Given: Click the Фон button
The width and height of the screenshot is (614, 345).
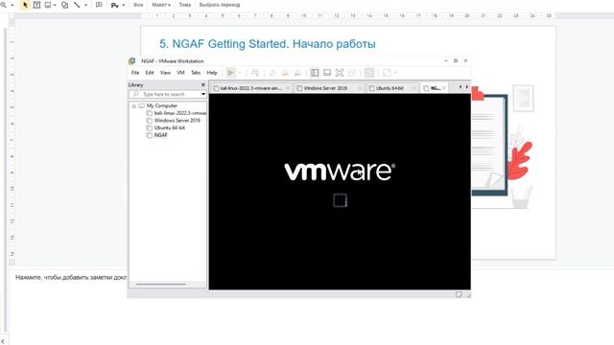Looking at the screenshot, I should [x=138, y=5].
